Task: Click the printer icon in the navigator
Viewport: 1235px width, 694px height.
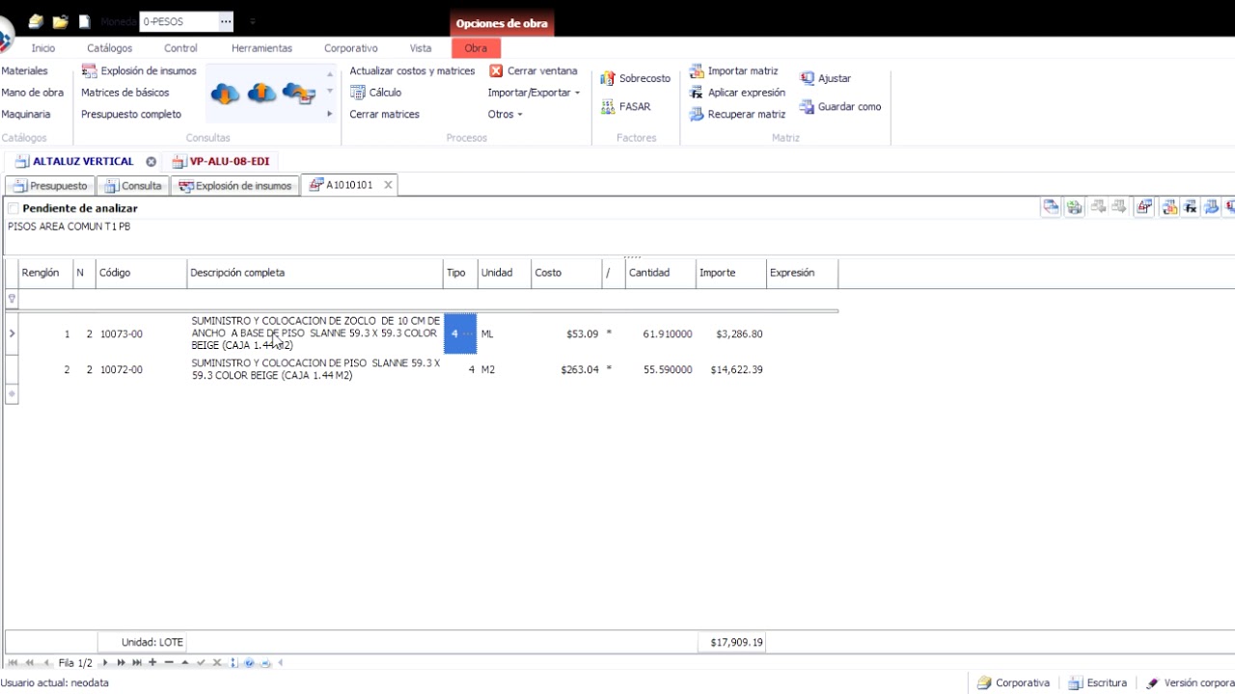Action: 265,663
